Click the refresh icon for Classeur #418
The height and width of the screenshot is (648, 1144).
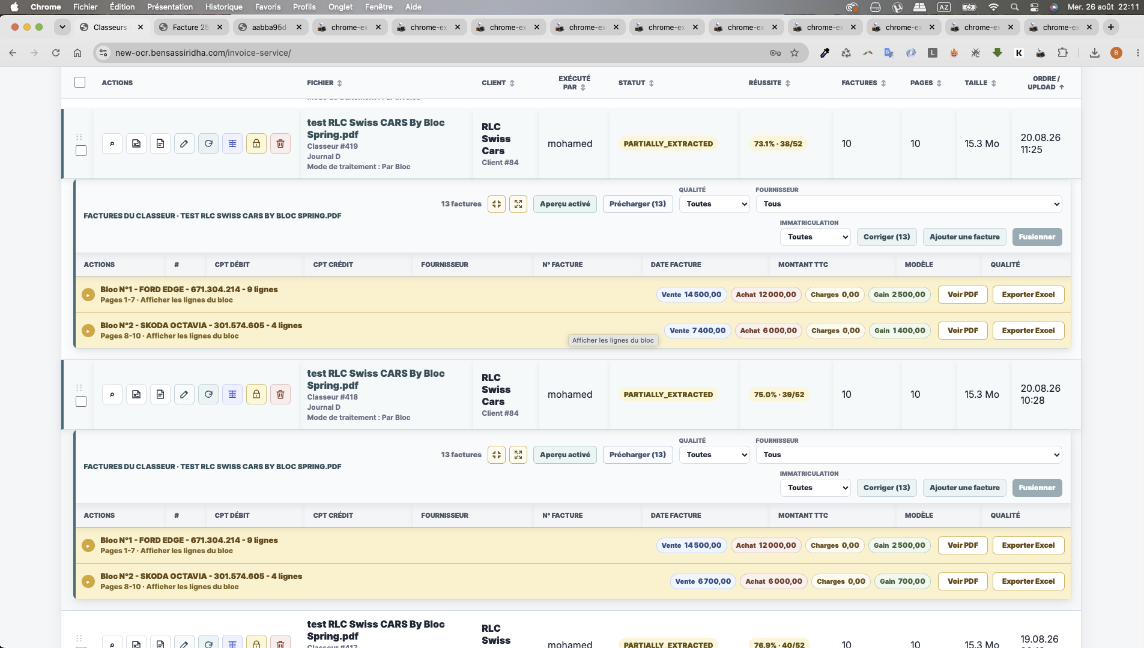208,394
